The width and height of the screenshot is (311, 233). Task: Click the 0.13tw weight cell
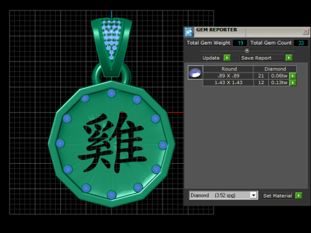pyautogui.click(x=279, y=83)
